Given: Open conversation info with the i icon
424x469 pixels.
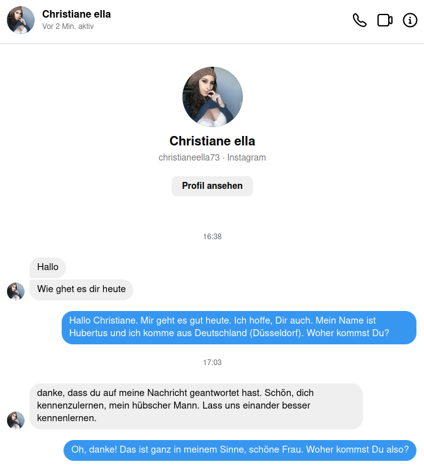Looking at the screenshot, I should pos(410,21).
